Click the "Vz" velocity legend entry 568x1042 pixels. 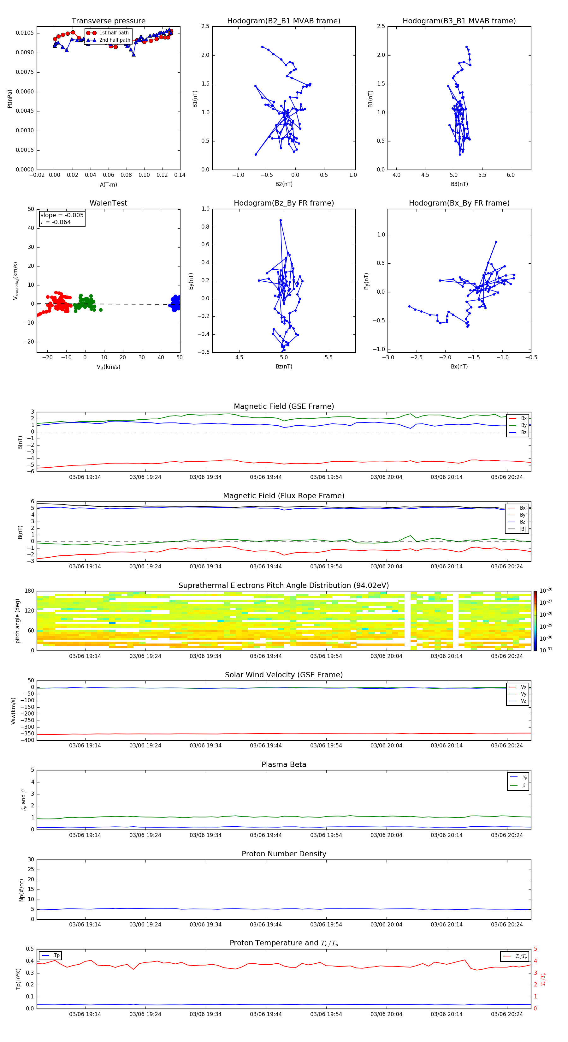point(518,701)
